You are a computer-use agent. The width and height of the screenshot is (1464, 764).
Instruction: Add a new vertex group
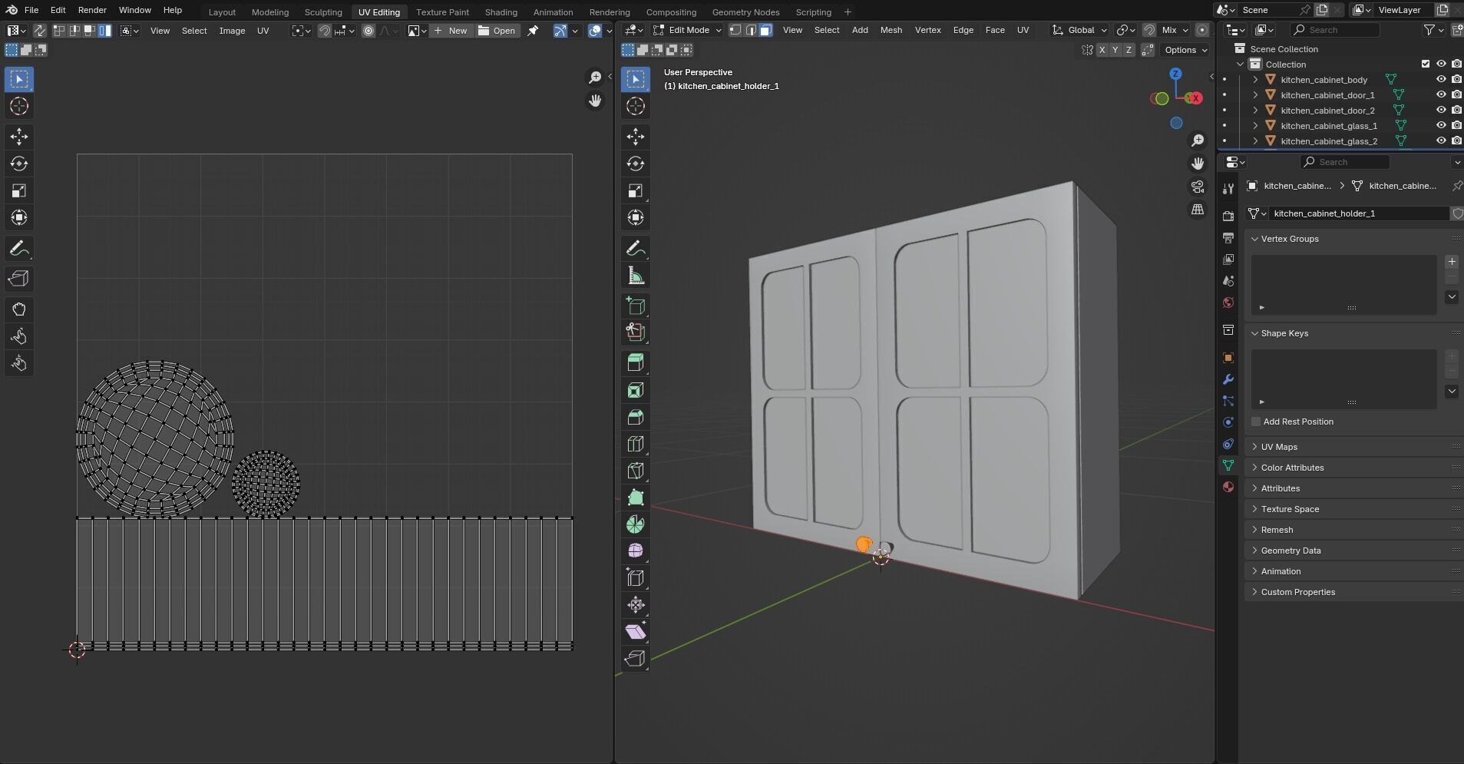[1452, 262]
